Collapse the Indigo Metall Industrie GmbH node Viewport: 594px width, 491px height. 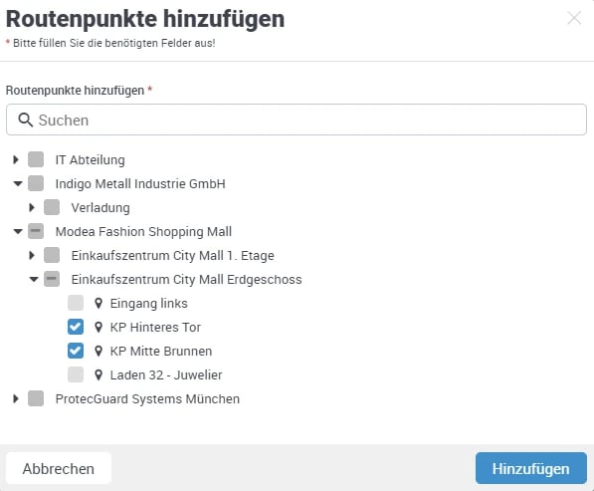[x=18, y=183]
